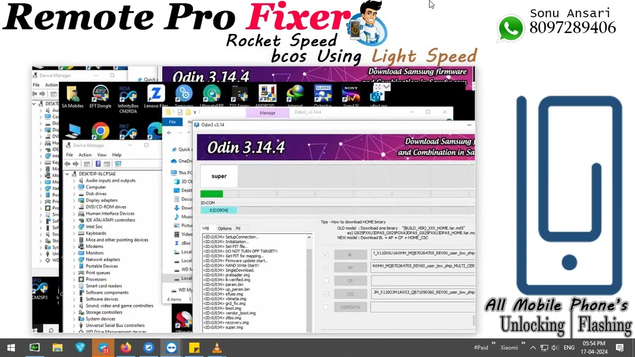This screenshot has height=357, width=635.
Task: Toggle the CSC file checkbox in Odin
Action: pos(326,294)
